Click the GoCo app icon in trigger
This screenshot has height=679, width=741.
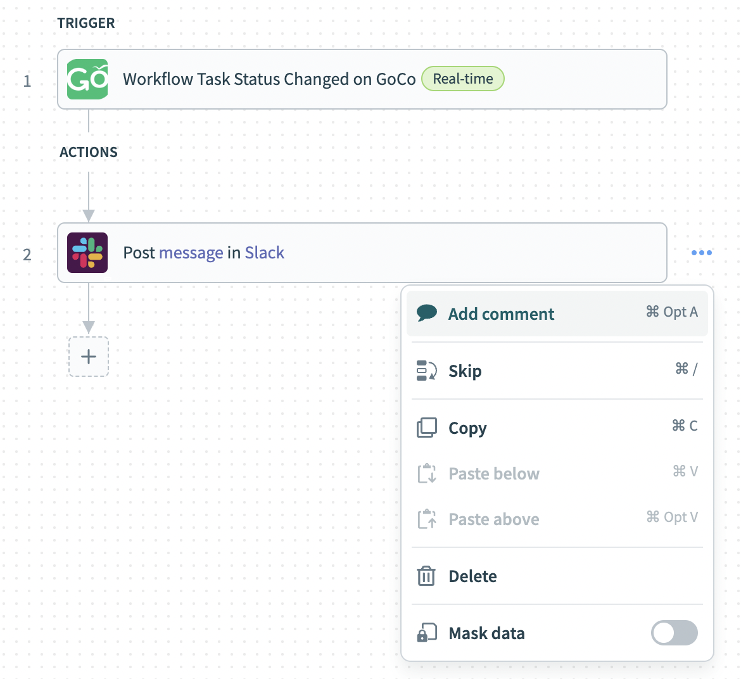pos(87,79)
